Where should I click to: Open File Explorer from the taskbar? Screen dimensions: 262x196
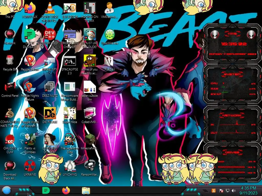tap(86, 190)
